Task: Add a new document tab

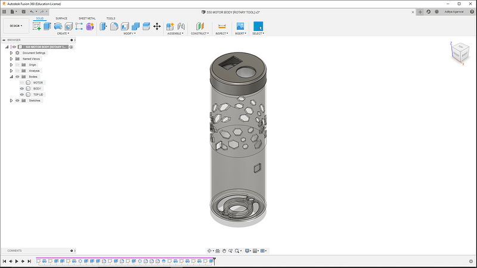Action: point(420,12)
